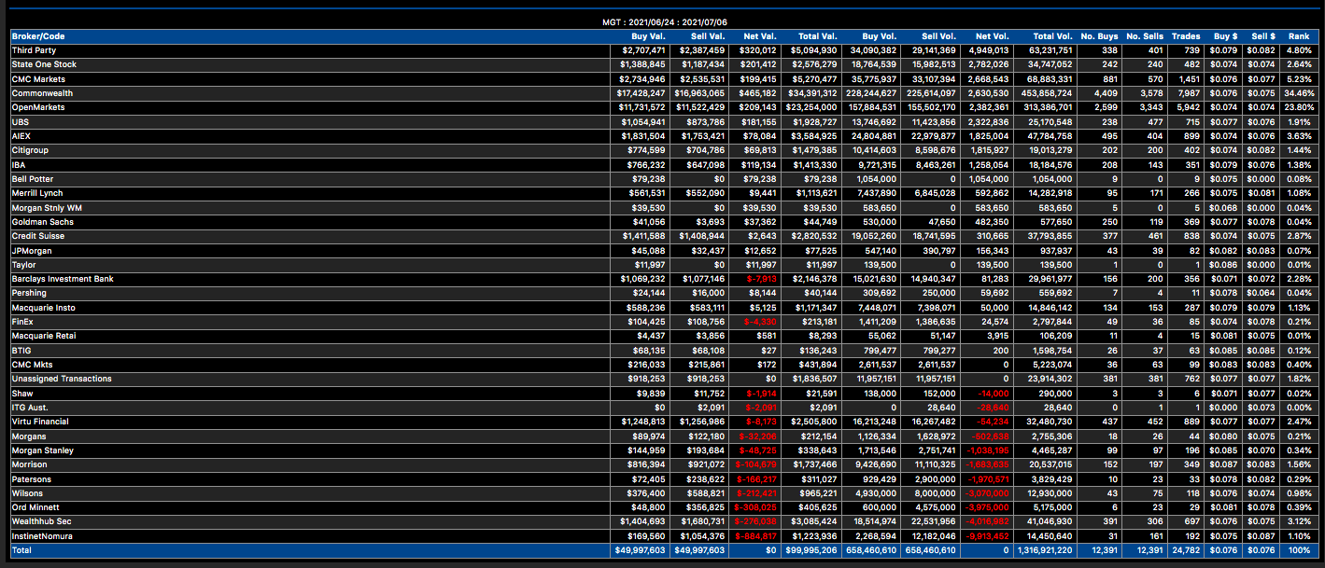Click OpenMarkets' 23.80% rank value
The image size is (1325, 568).
[1297, 107]
